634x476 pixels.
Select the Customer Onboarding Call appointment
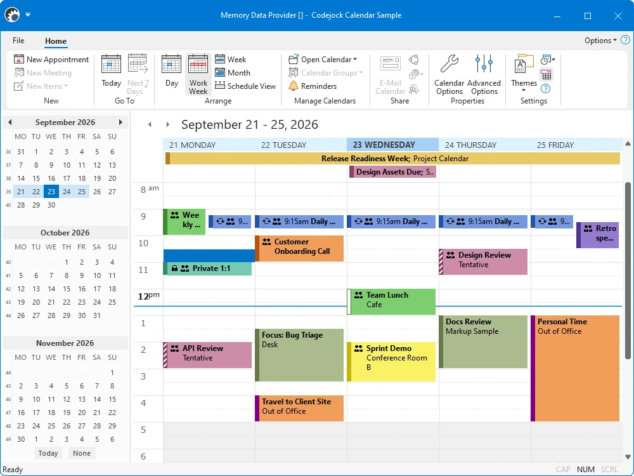click(x=299, y=248)
